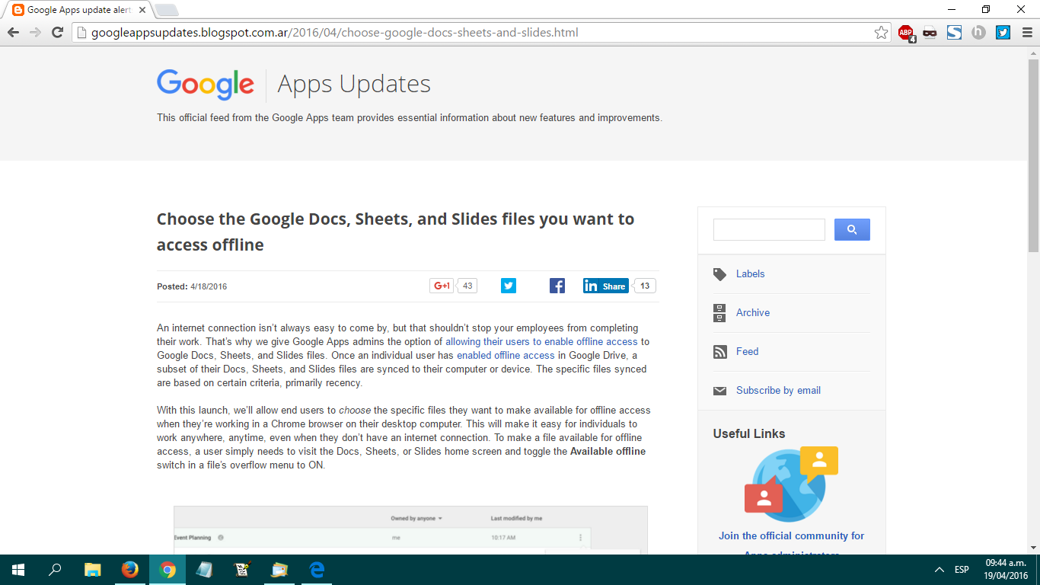Image resolution: width=1040 pixels, height=585 pixels.
Task: Bookmark this page with the star icon
Action: click(881, 32)
